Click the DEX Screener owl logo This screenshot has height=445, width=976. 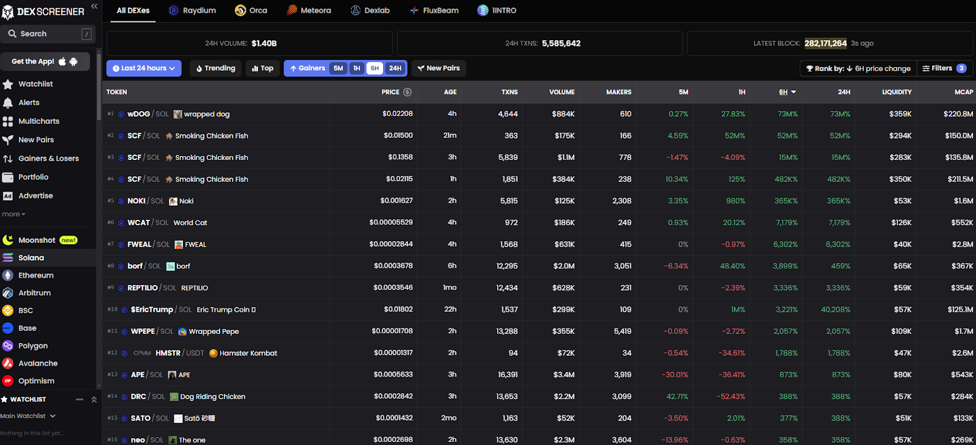pos(8,12)
